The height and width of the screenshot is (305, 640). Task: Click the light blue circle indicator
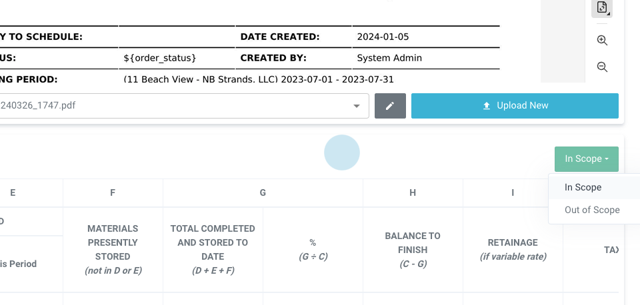tap(342, 152)
